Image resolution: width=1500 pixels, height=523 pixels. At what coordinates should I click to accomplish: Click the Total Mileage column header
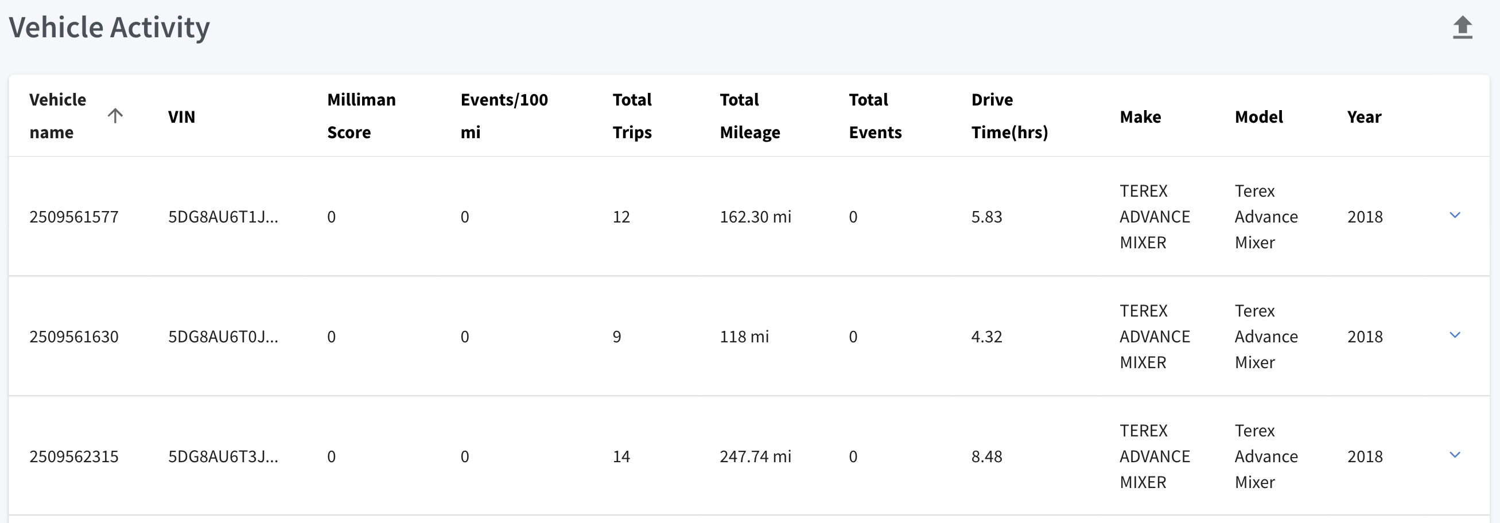[750, 116]
